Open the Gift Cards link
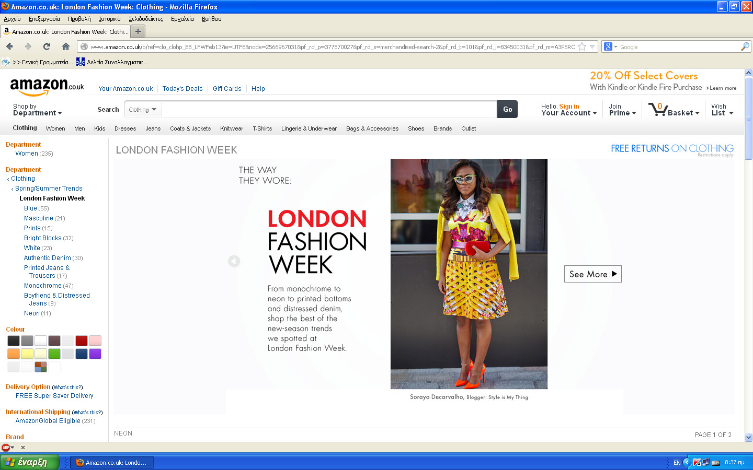Screen dimensions: 753x470 [227, 89]
